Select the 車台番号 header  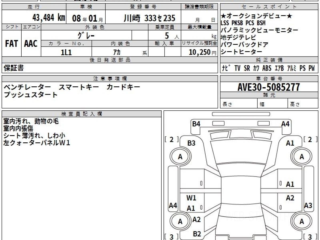[269, 79]
